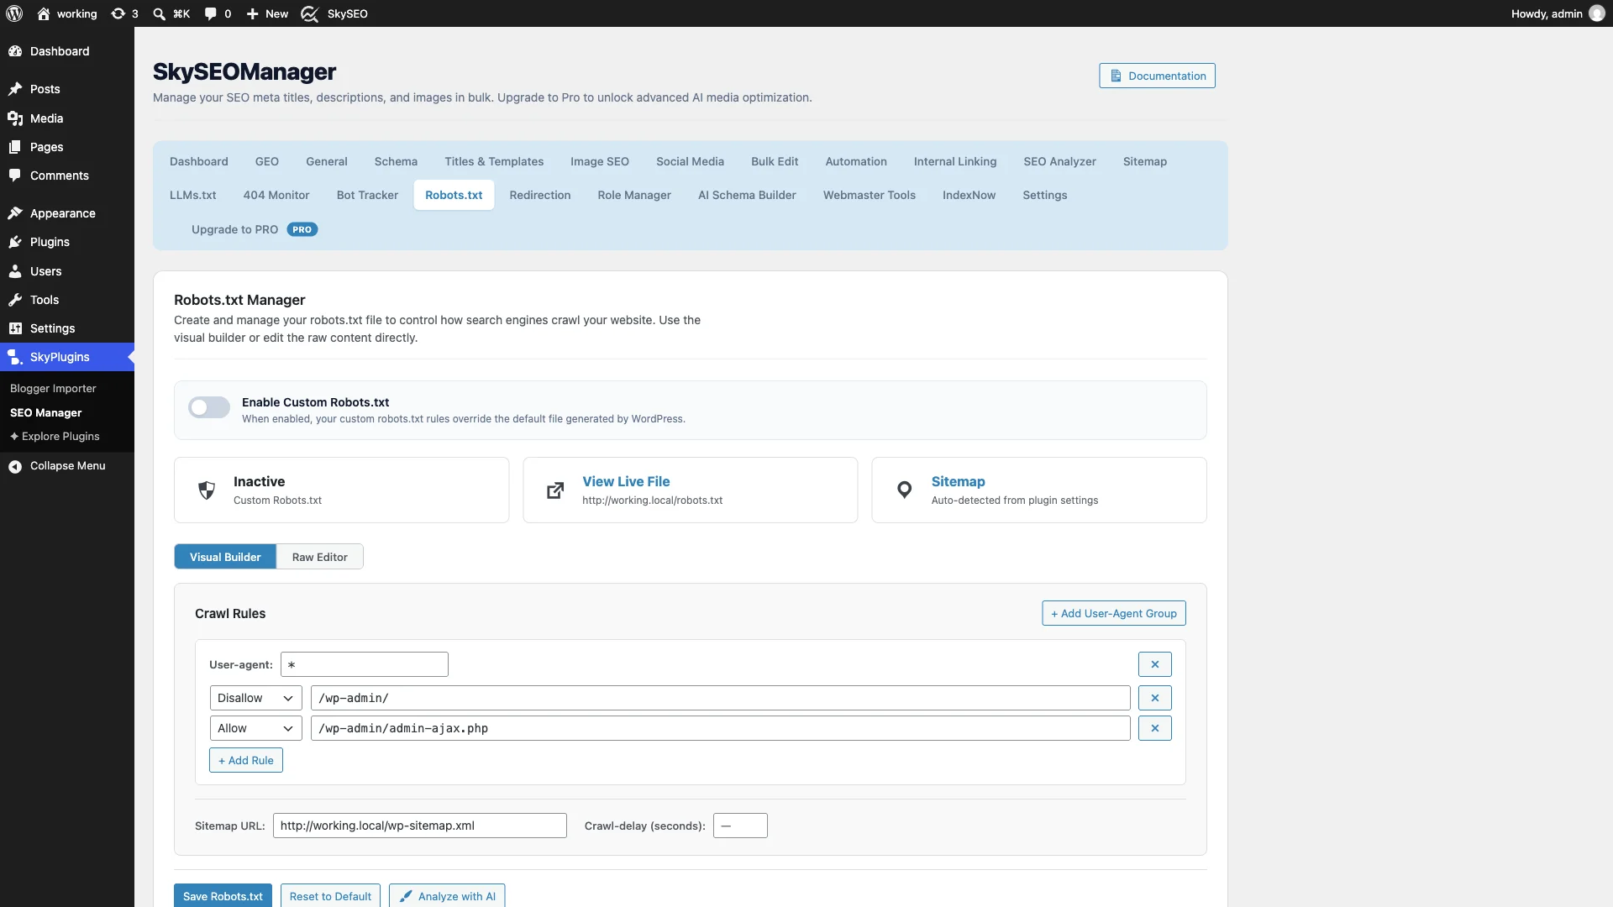1613x907 pixels.
Task: Open Explore Plugins submenu item
Action: click(55, 436)
